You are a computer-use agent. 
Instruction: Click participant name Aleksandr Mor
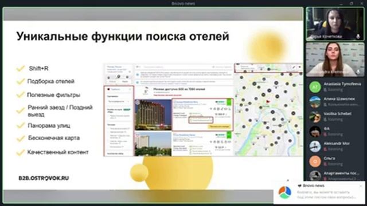pos(337,144)
